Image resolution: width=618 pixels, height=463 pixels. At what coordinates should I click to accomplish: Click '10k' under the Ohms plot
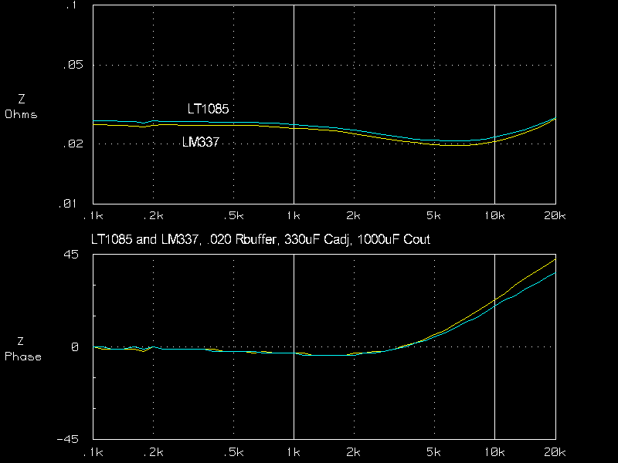494,216
